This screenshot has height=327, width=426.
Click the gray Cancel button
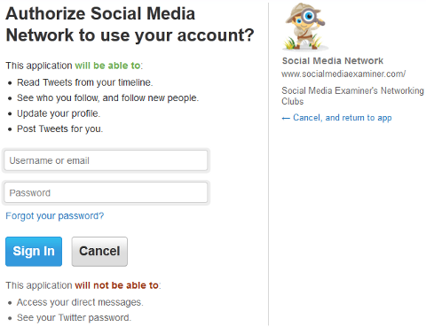pyautogui.click(x=99, y=252)
